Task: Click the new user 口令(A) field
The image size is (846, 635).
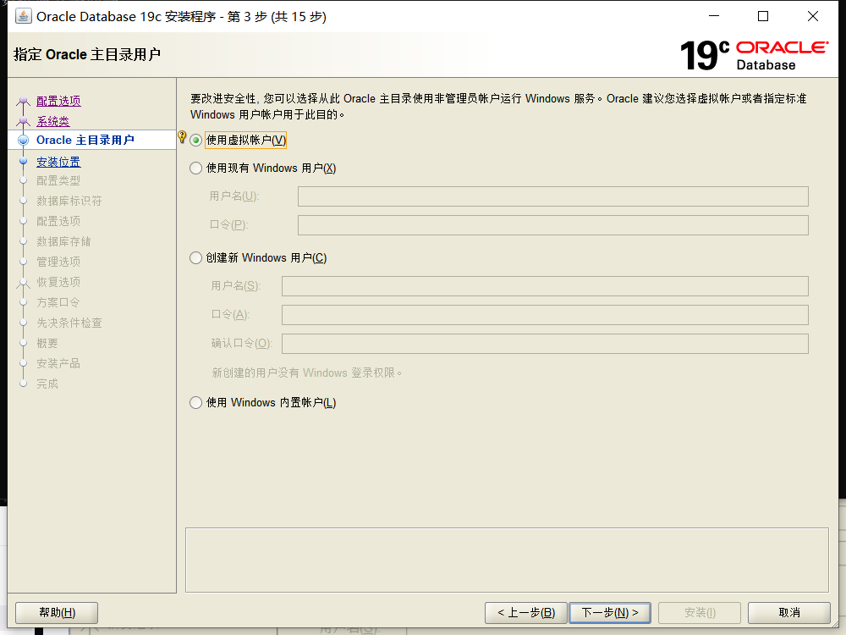Action: [545, 315]
